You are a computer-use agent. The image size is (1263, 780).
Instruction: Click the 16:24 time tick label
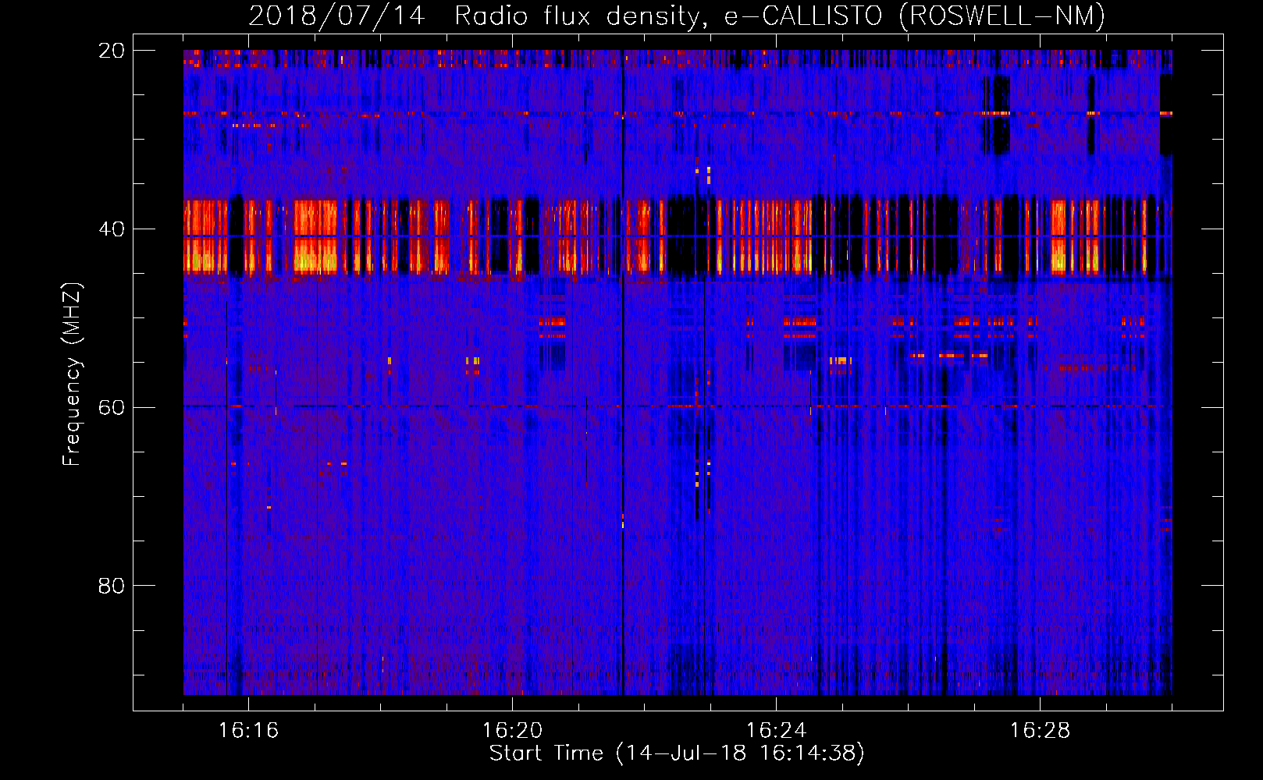776,731
